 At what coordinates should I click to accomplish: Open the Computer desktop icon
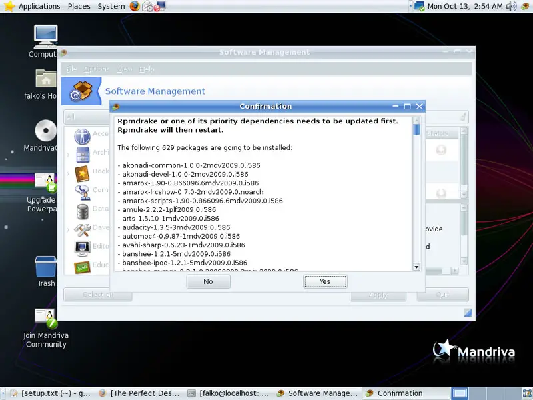click(x=45, y=37)
